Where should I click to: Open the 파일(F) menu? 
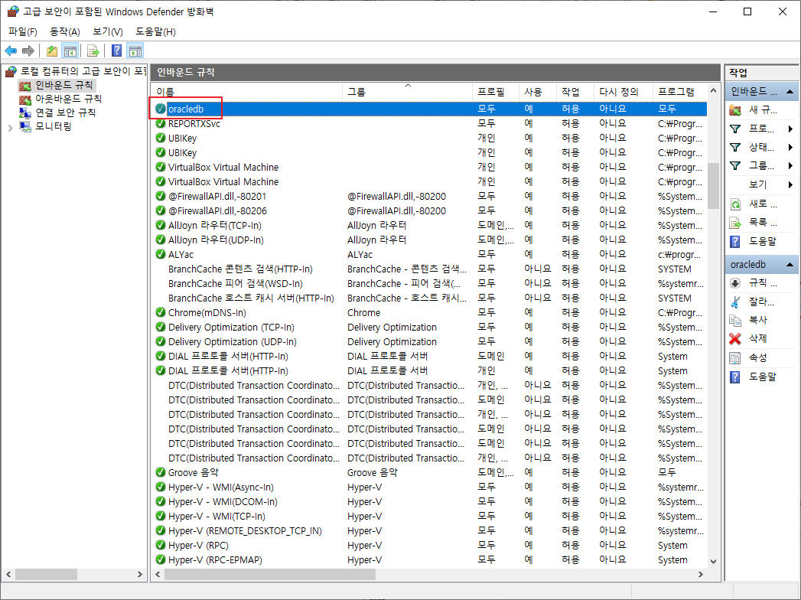pos(23,31)
